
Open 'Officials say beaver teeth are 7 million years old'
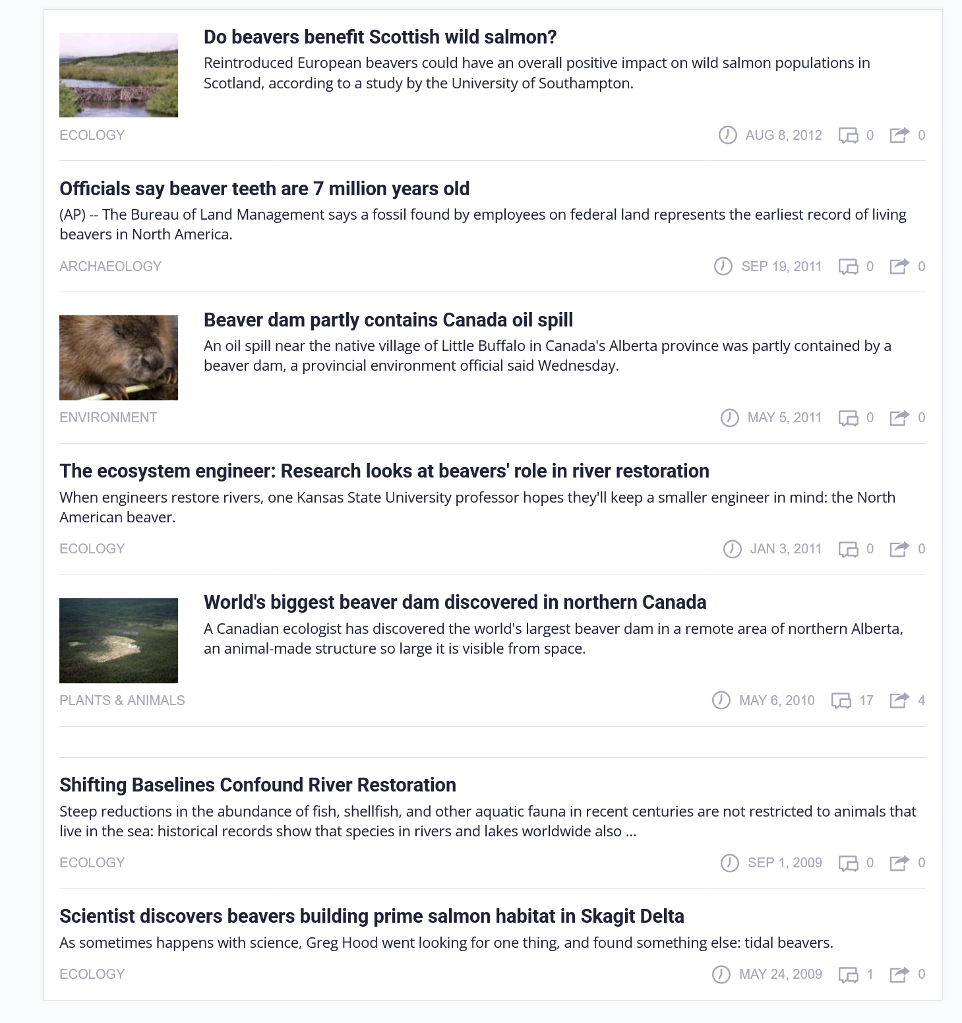tap(264, 189)
